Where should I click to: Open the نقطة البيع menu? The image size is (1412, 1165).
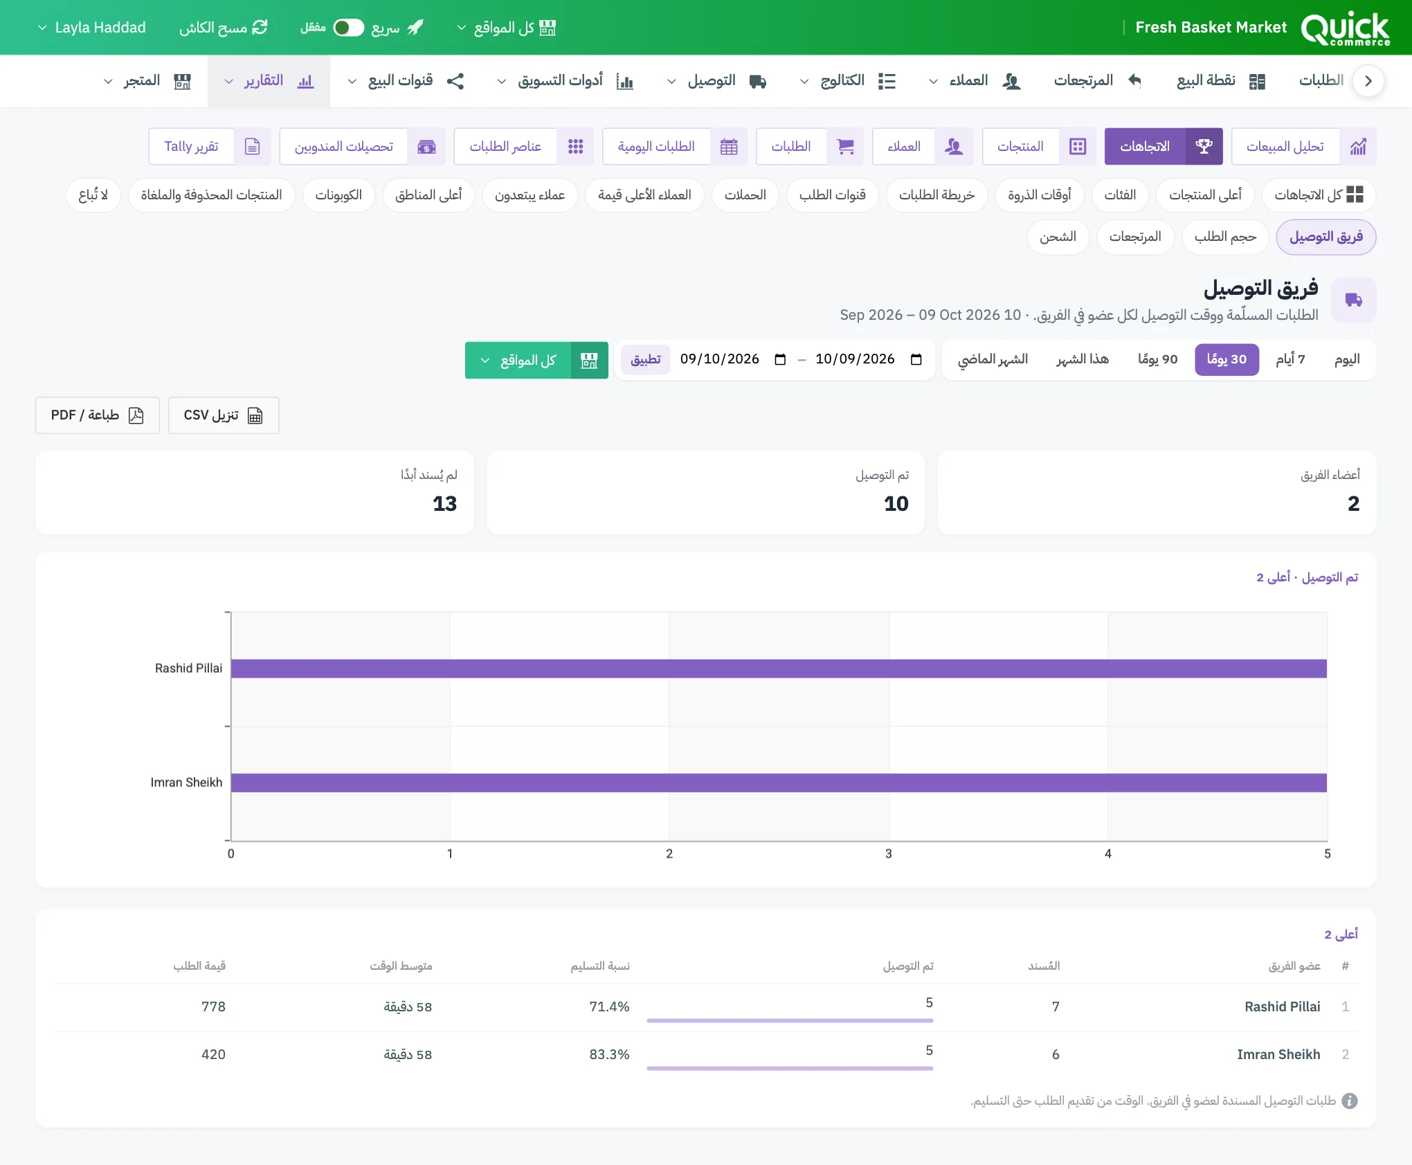1221,81
